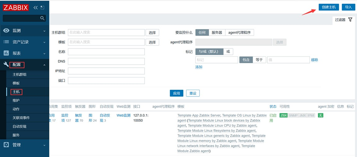Click the search magnifier icon
357x157 pixels.
pos(42,18)
